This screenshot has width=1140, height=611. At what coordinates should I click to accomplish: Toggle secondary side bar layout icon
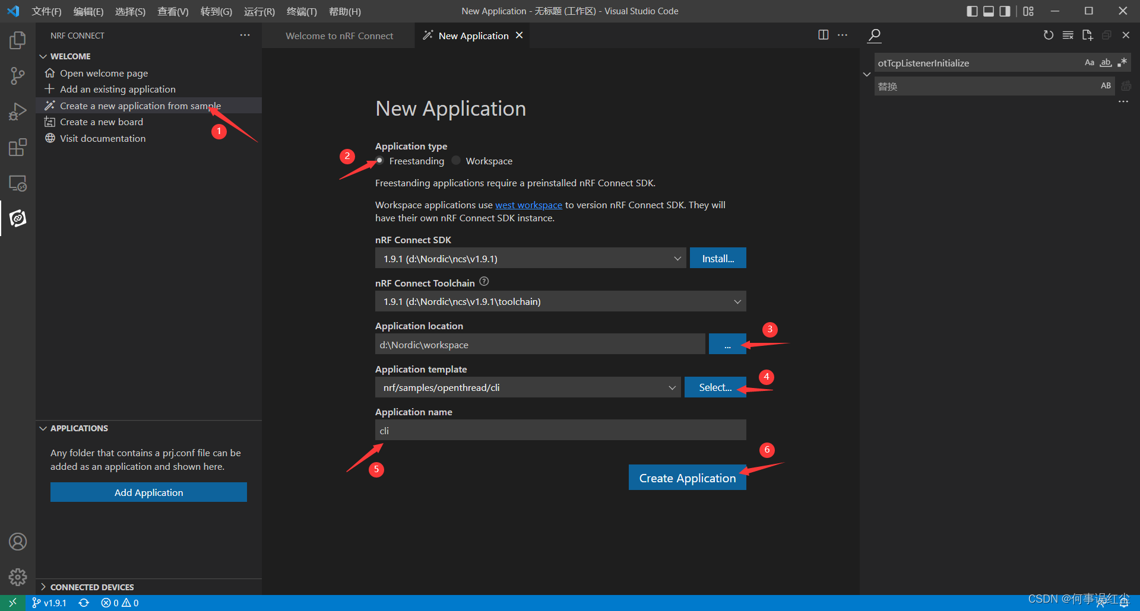tap(1005, 11)
